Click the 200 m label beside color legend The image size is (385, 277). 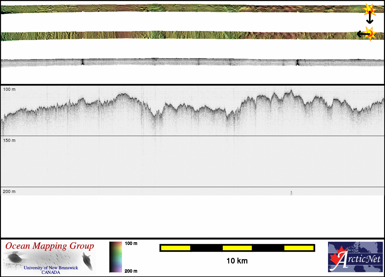[x=131, y=271]
